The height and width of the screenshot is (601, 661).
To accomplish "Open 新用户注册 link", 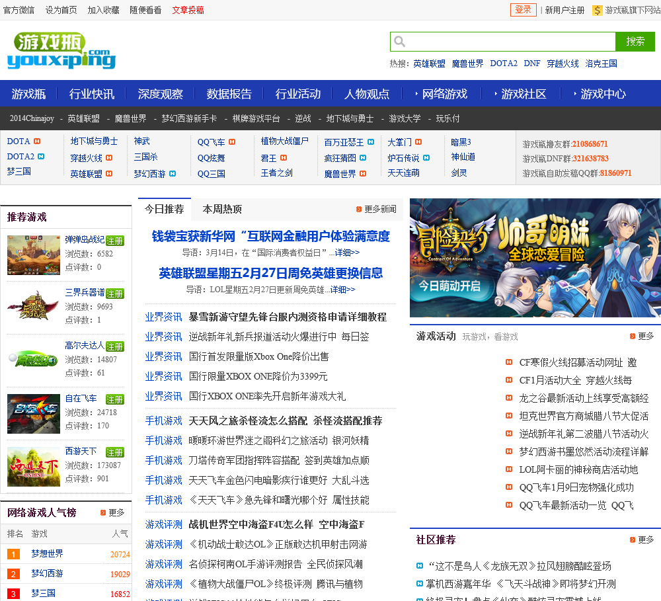I will (x=564, y=10).
